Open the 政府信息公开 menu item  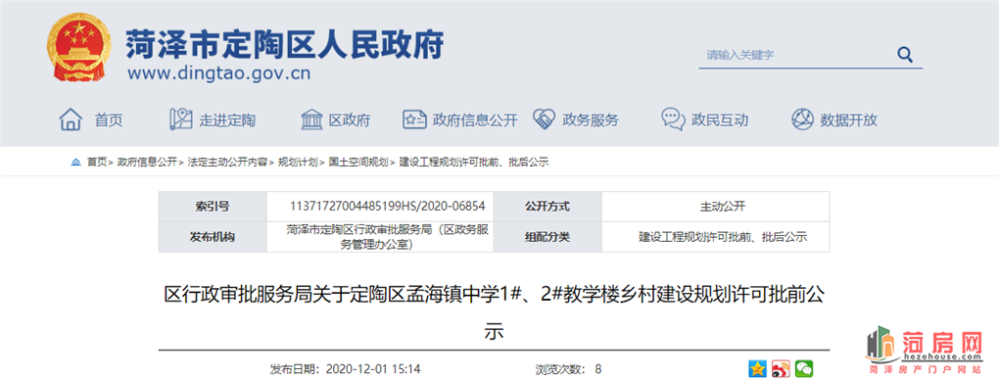point(475,119)
